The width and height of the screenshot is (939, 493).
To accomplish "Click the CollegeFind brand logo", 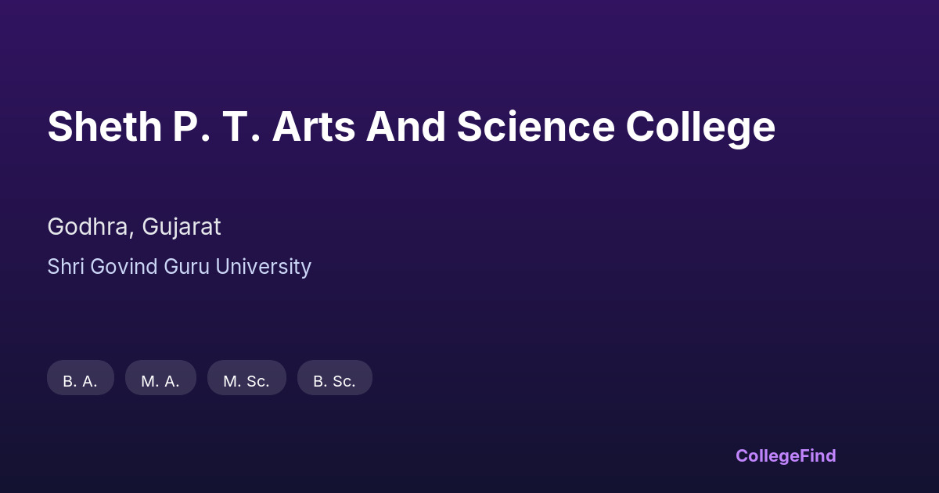I will (x=786, y=455).
